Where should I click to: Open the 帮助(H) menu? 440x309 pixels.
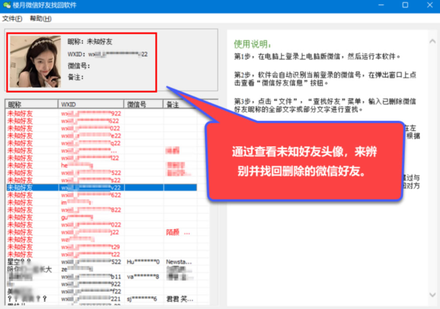click(41, 18)
